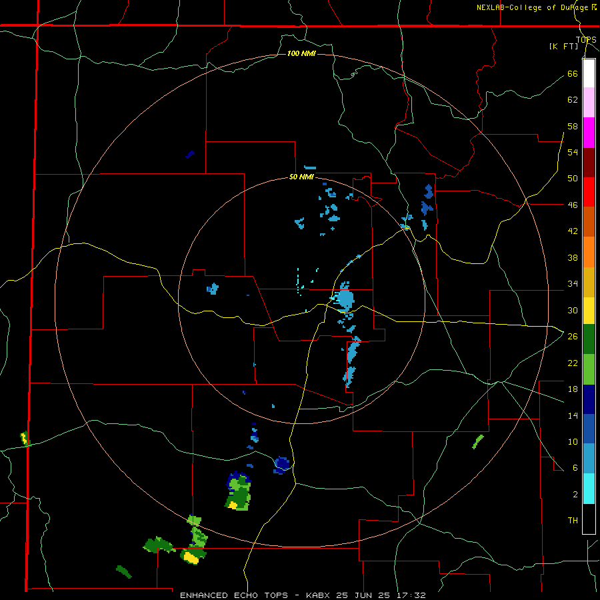Click the legend value '54'
600x600 pixels.
click(x=573, y=152)
